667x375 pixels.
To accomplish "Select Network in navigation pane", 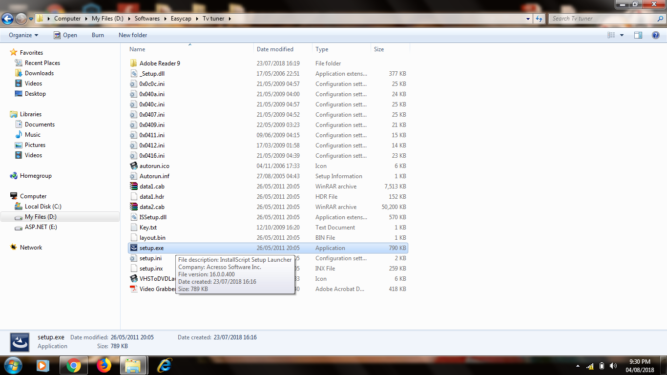I will click(x=31, y=248).
